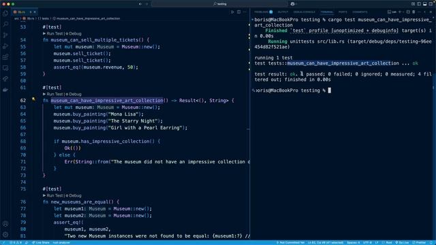This screenshot has width=436, height=245.
Task: Click Rust language mode in status bar
Action: click(388, 242)
